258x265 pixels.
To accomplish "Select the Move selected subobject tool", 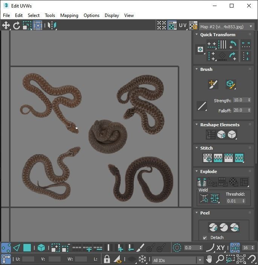I will pyautogui.click(x=6, y=26).
